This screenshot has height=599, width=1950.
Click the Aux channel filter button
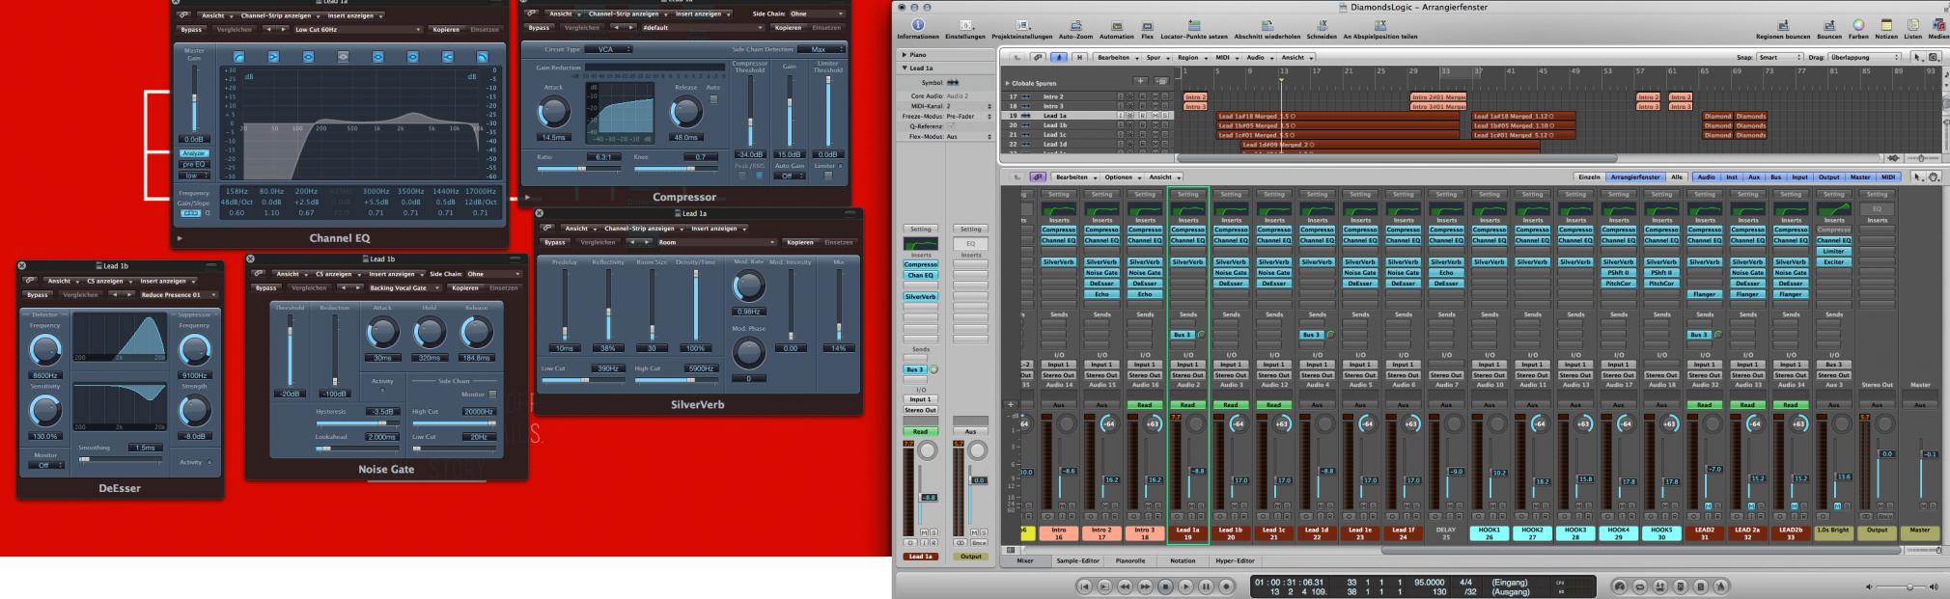(x=1754, y=177)
